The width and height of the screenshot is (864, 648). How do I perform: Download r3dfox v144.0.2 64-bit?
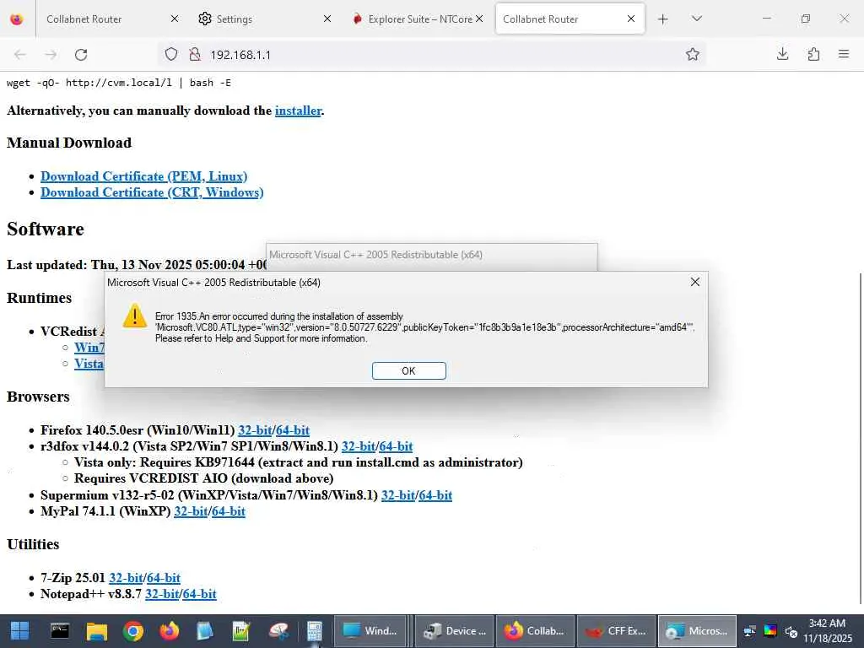[396, 446]
